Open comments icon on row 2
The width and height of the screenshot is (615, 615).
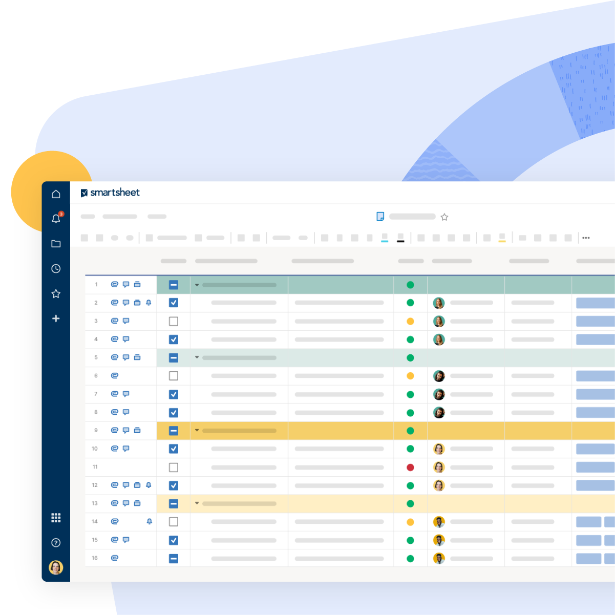click(126, 303)
